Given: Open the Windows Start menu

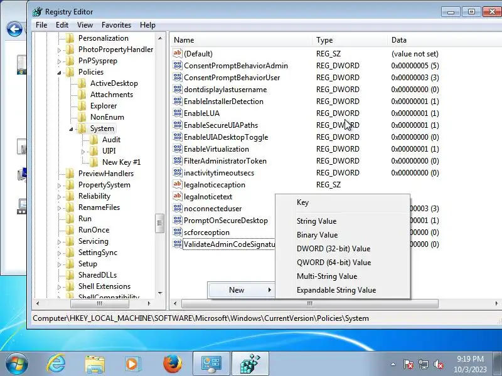Looking at the screenshot, I should click(17, 364).
